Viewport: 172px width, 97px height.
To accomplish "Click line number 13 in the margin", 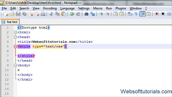I will pos(6,84).
